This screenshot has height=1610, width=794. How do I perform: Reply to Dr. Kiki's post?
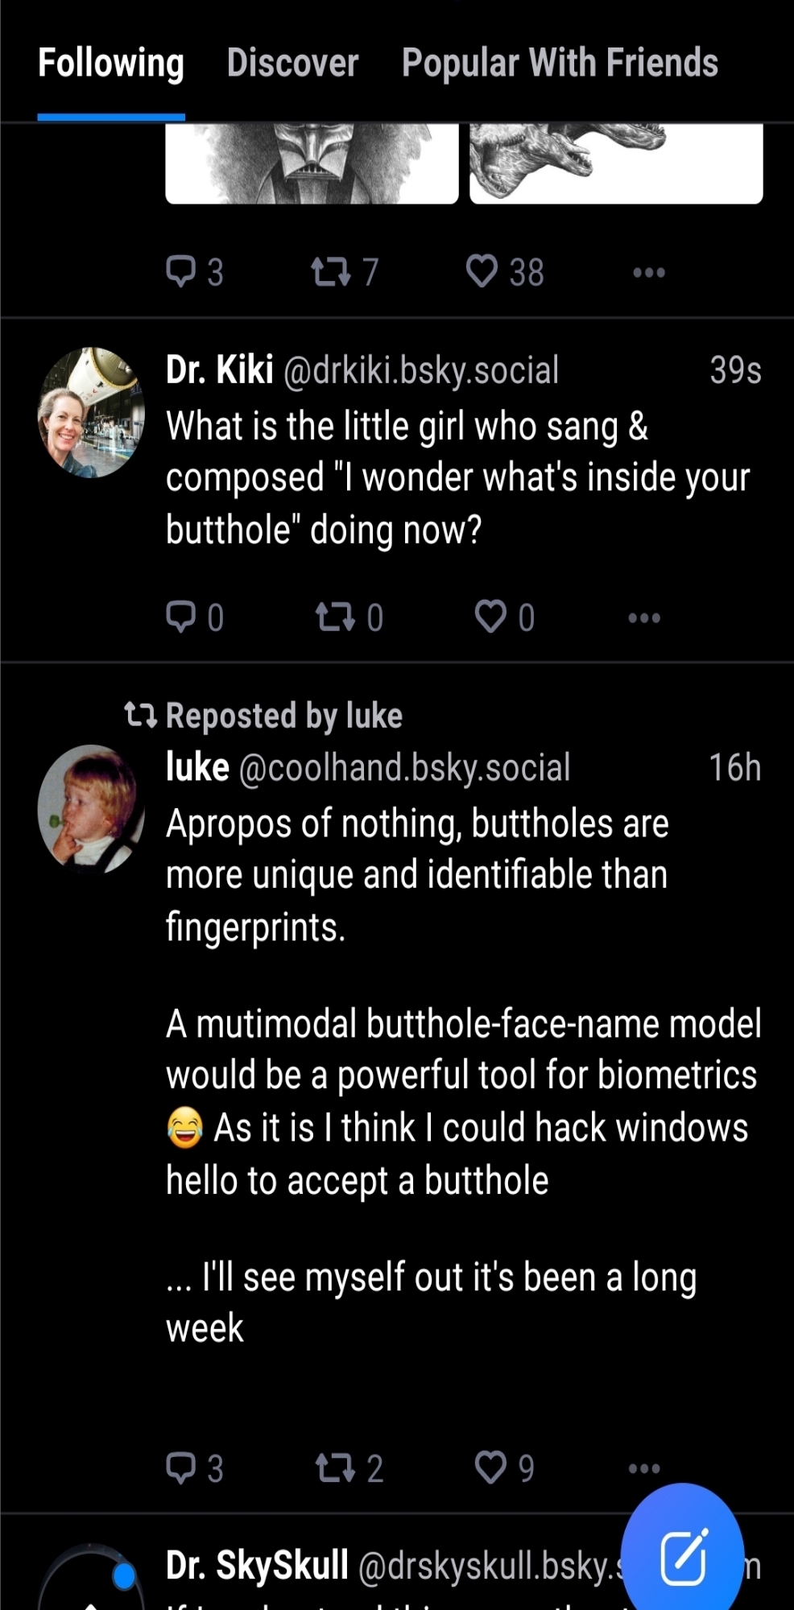(181, 617)
